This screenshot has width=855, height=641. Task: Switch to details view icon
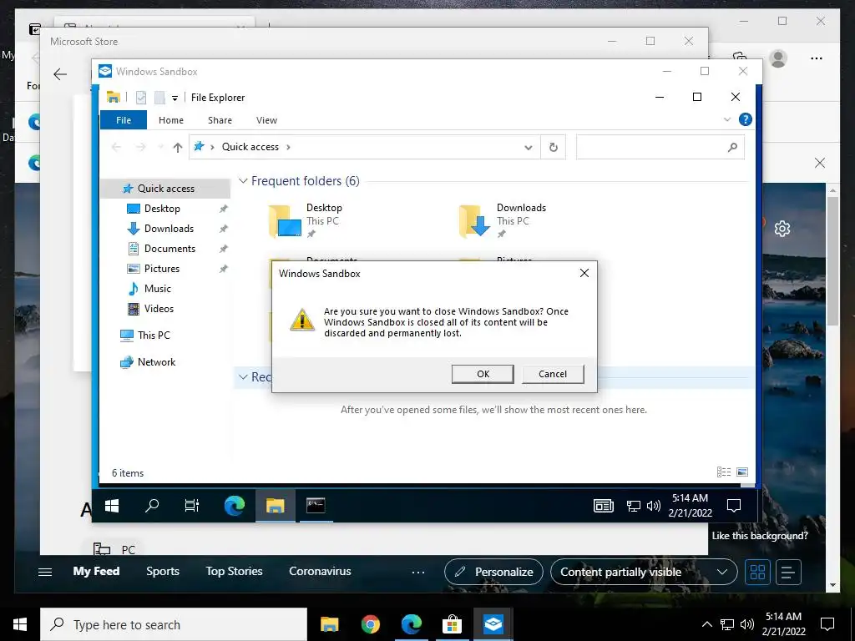point(724,472)
